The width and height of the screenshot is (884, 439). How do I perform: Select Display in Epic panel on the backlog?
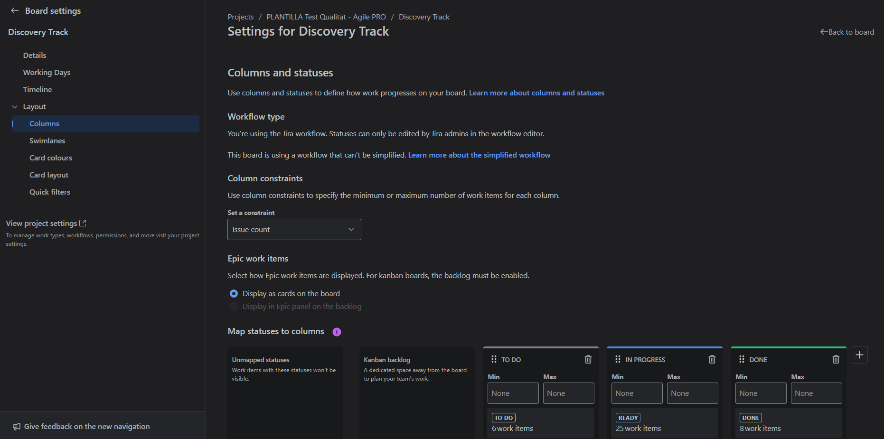(x=234, y=306)
